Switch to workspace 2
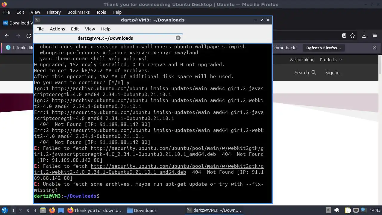This screenshot has width=382, height=215. (x=20, y=210)
